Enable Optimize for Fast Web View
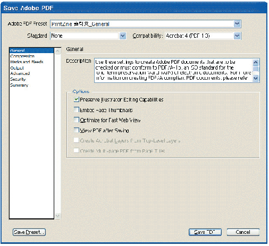The height and width of the screenshot is (246, 269). point(77,120)
